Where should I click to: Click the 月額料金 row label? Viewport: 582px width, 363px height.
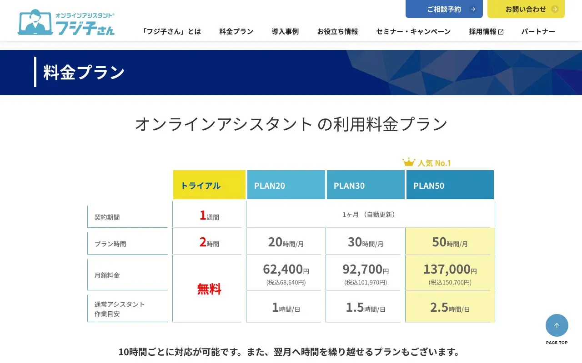point(127,275)
